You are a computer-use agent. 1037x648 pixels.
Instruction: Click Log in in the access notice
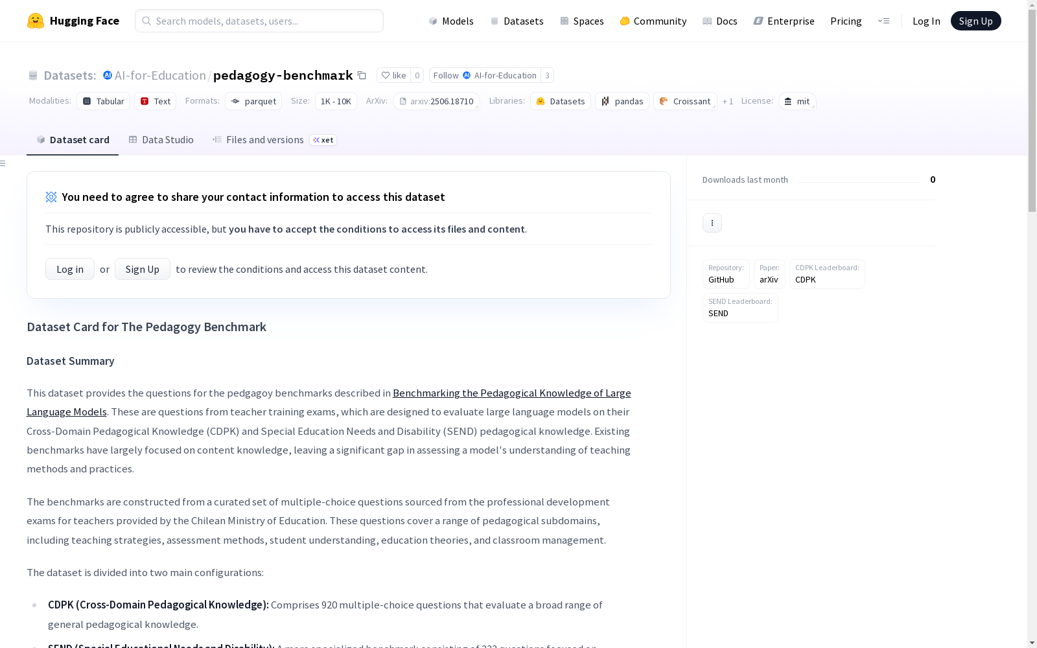click(x=70, y=269)
